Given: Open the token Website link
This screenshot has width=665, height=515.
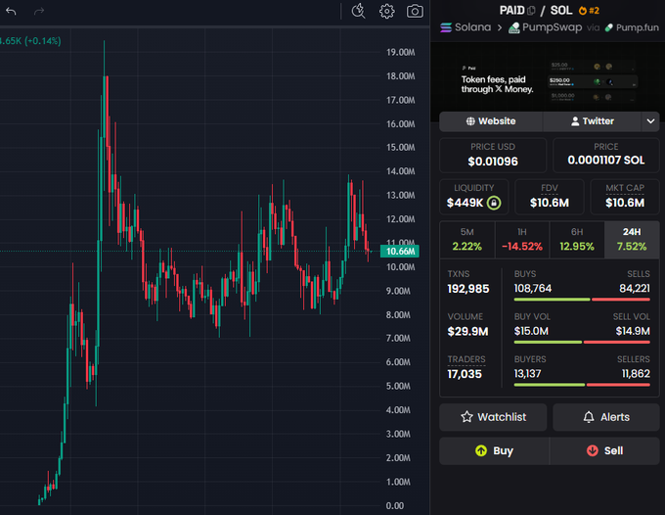Looking at the screenshot, I should 491,121.
